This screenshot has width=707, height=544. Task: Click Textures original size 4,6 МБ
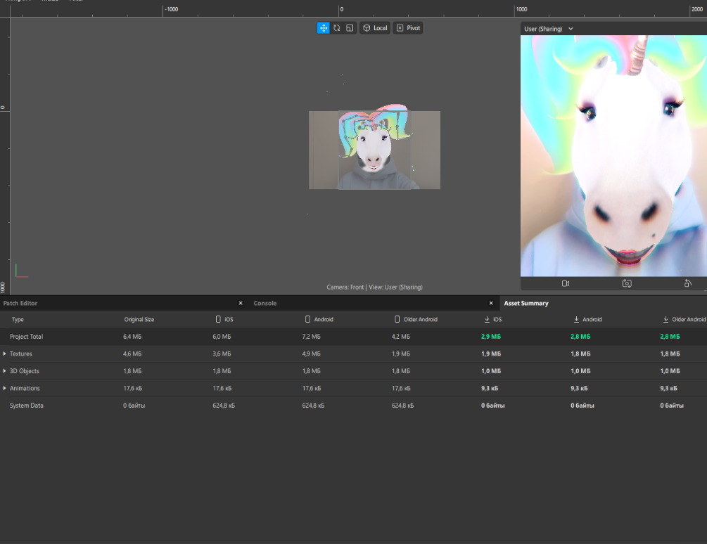tap(132, 354)
